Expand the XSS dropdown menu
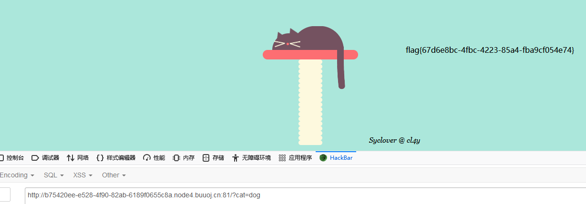This screenshot has width=586, height=204. (83, 175)
